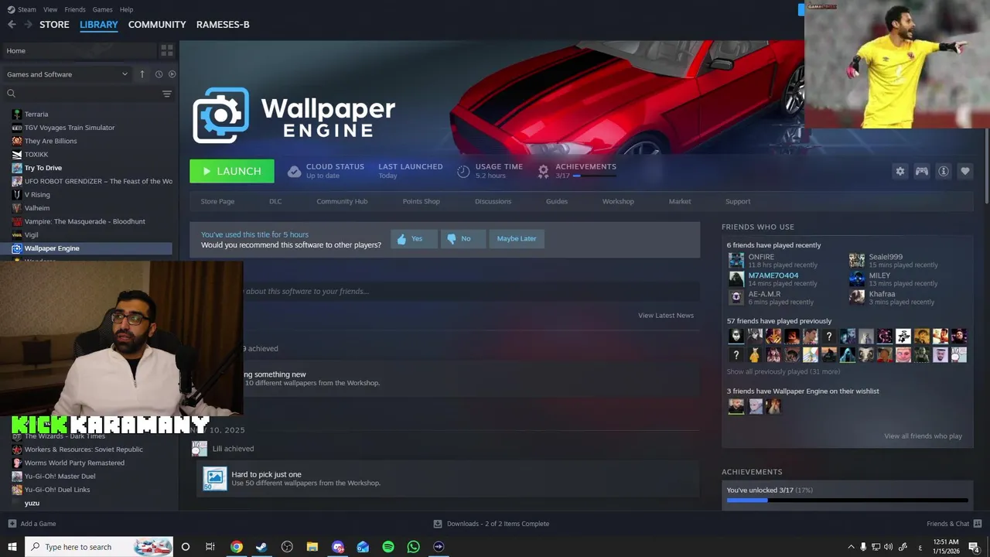Open Steam icon in taskbar
The height and width of the screenshot is (557, 990).
261,547
